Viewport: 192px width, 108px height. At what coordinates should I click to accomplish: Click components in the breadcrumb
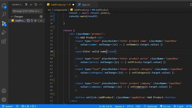coord(61,10)
